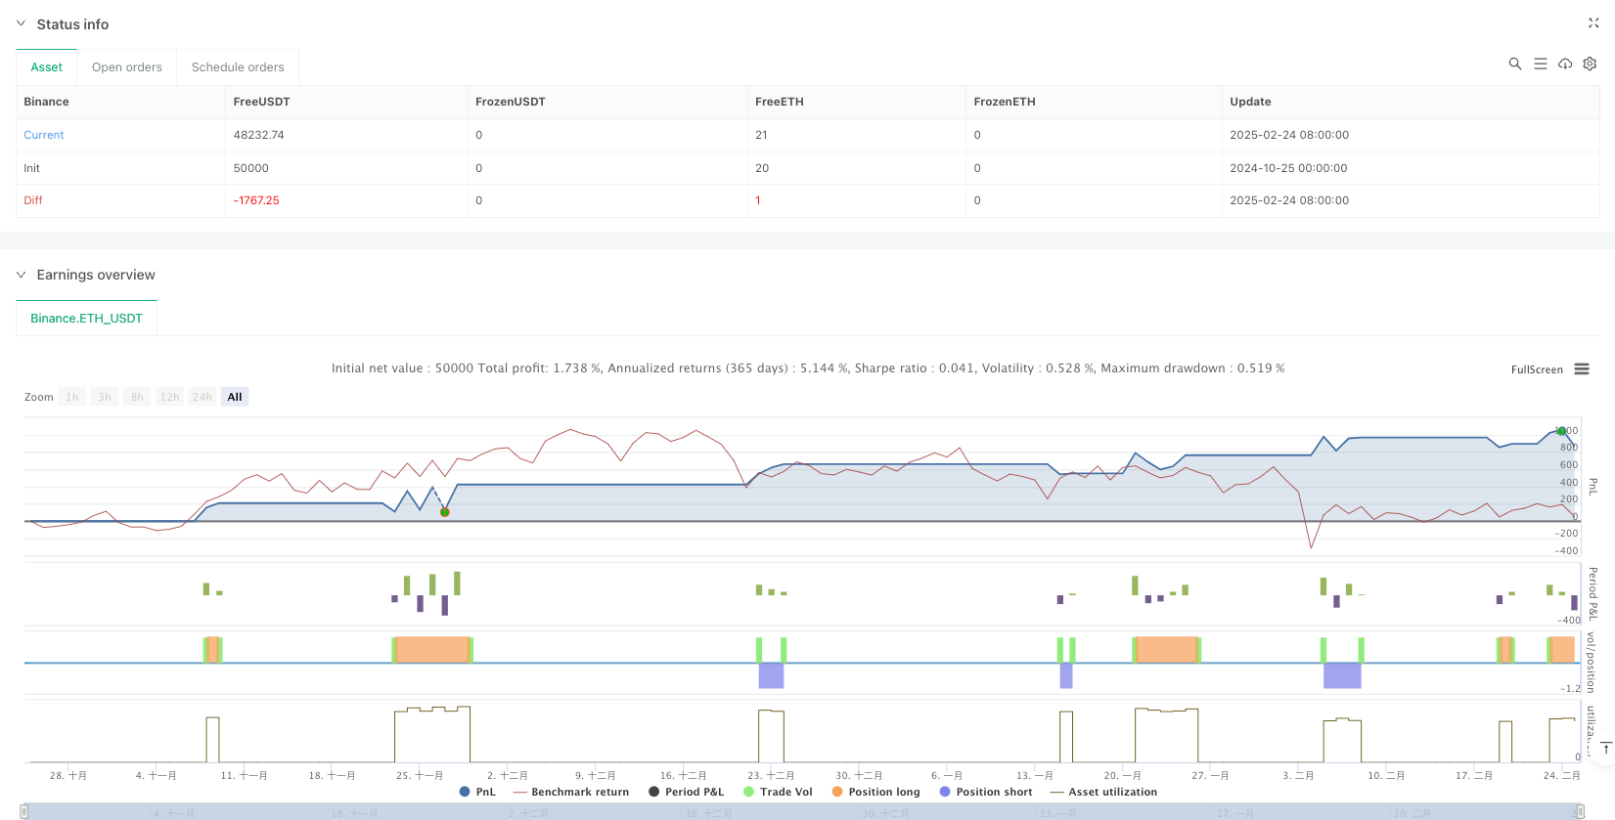Image resolution: width=1615 pixels, height=820 pixels.
Task: Toggle the PnL series in legend
Action: [477, 792]
